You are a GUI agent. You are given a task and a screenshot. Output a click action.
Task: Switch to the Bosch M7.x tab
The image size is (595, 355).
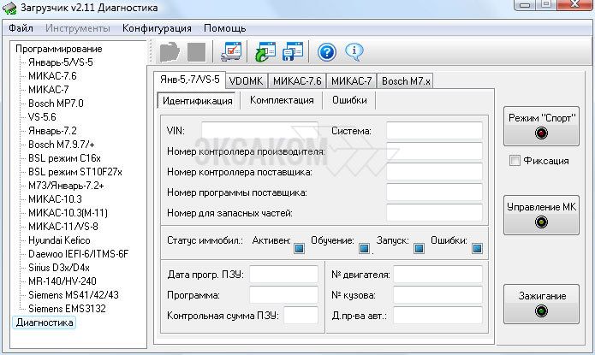coord(407,81)
